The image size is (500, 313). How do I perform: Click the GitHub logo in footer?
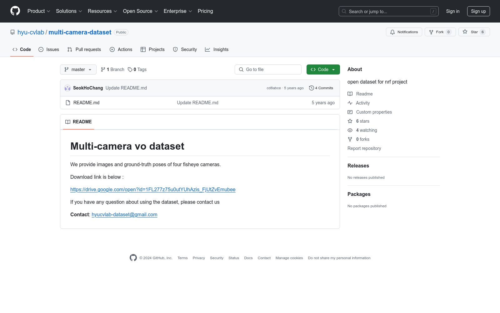point(133,258)
